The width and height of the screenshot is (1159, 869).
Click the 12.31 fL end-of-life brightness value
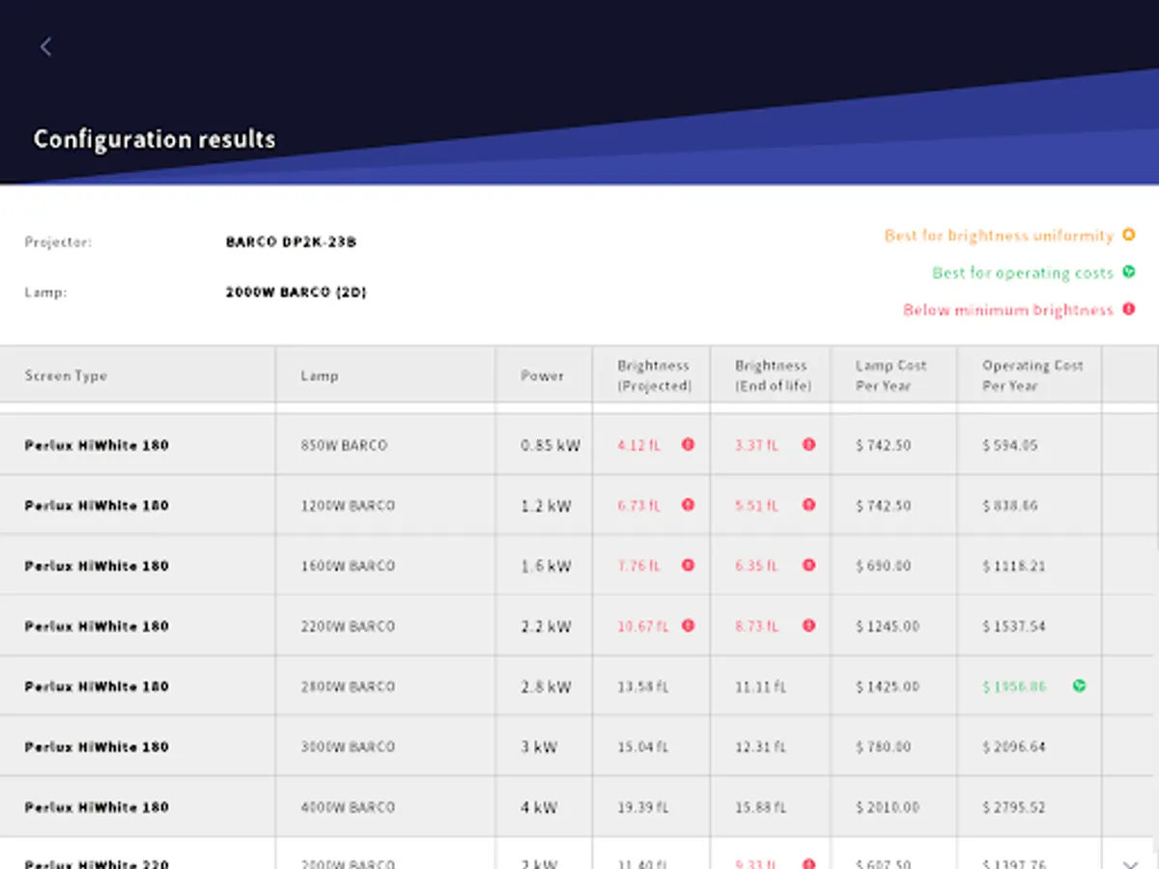point(760,746)
